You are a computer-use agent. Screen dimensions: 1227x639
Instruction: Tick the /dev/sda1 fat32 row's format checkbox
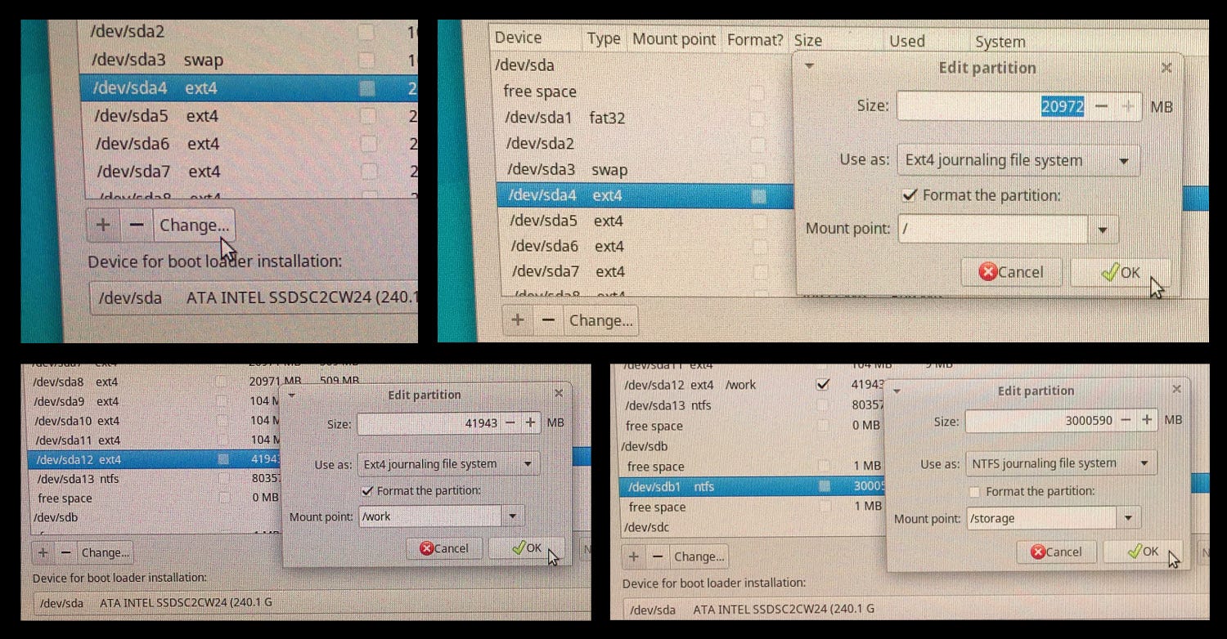[757, 118]
